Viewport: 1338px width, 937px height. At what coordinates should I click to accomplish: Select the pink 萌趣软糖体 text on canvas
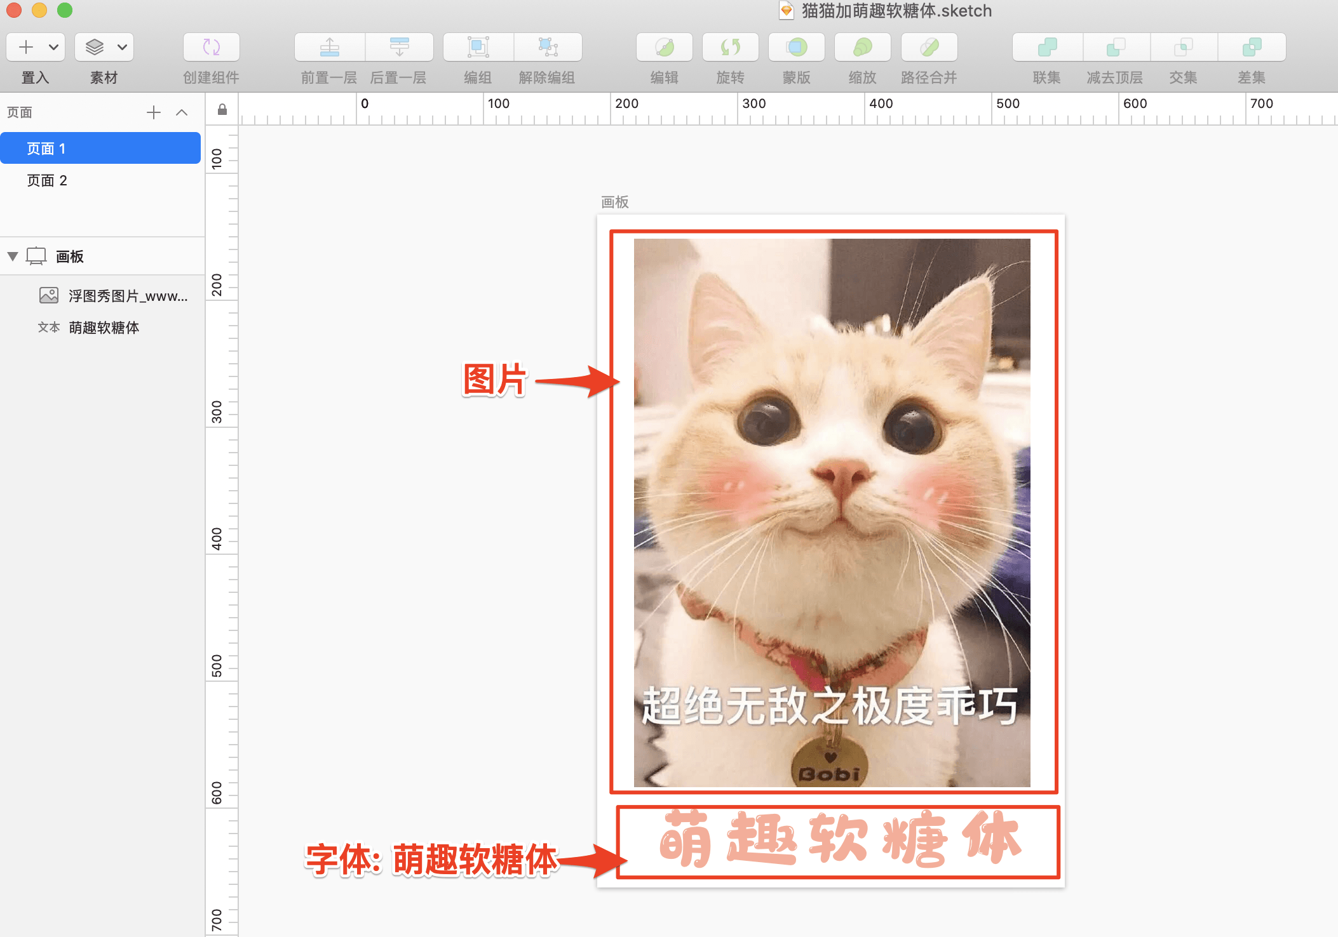(x=839, y=839)
